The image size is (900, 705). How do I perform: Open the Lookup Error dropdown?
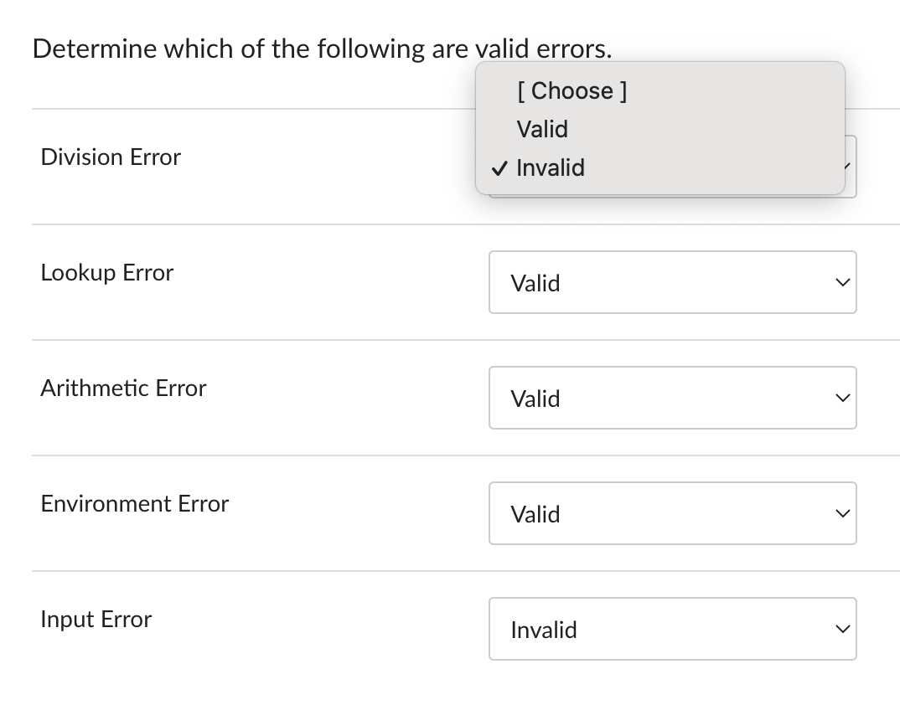pos(672,282)
